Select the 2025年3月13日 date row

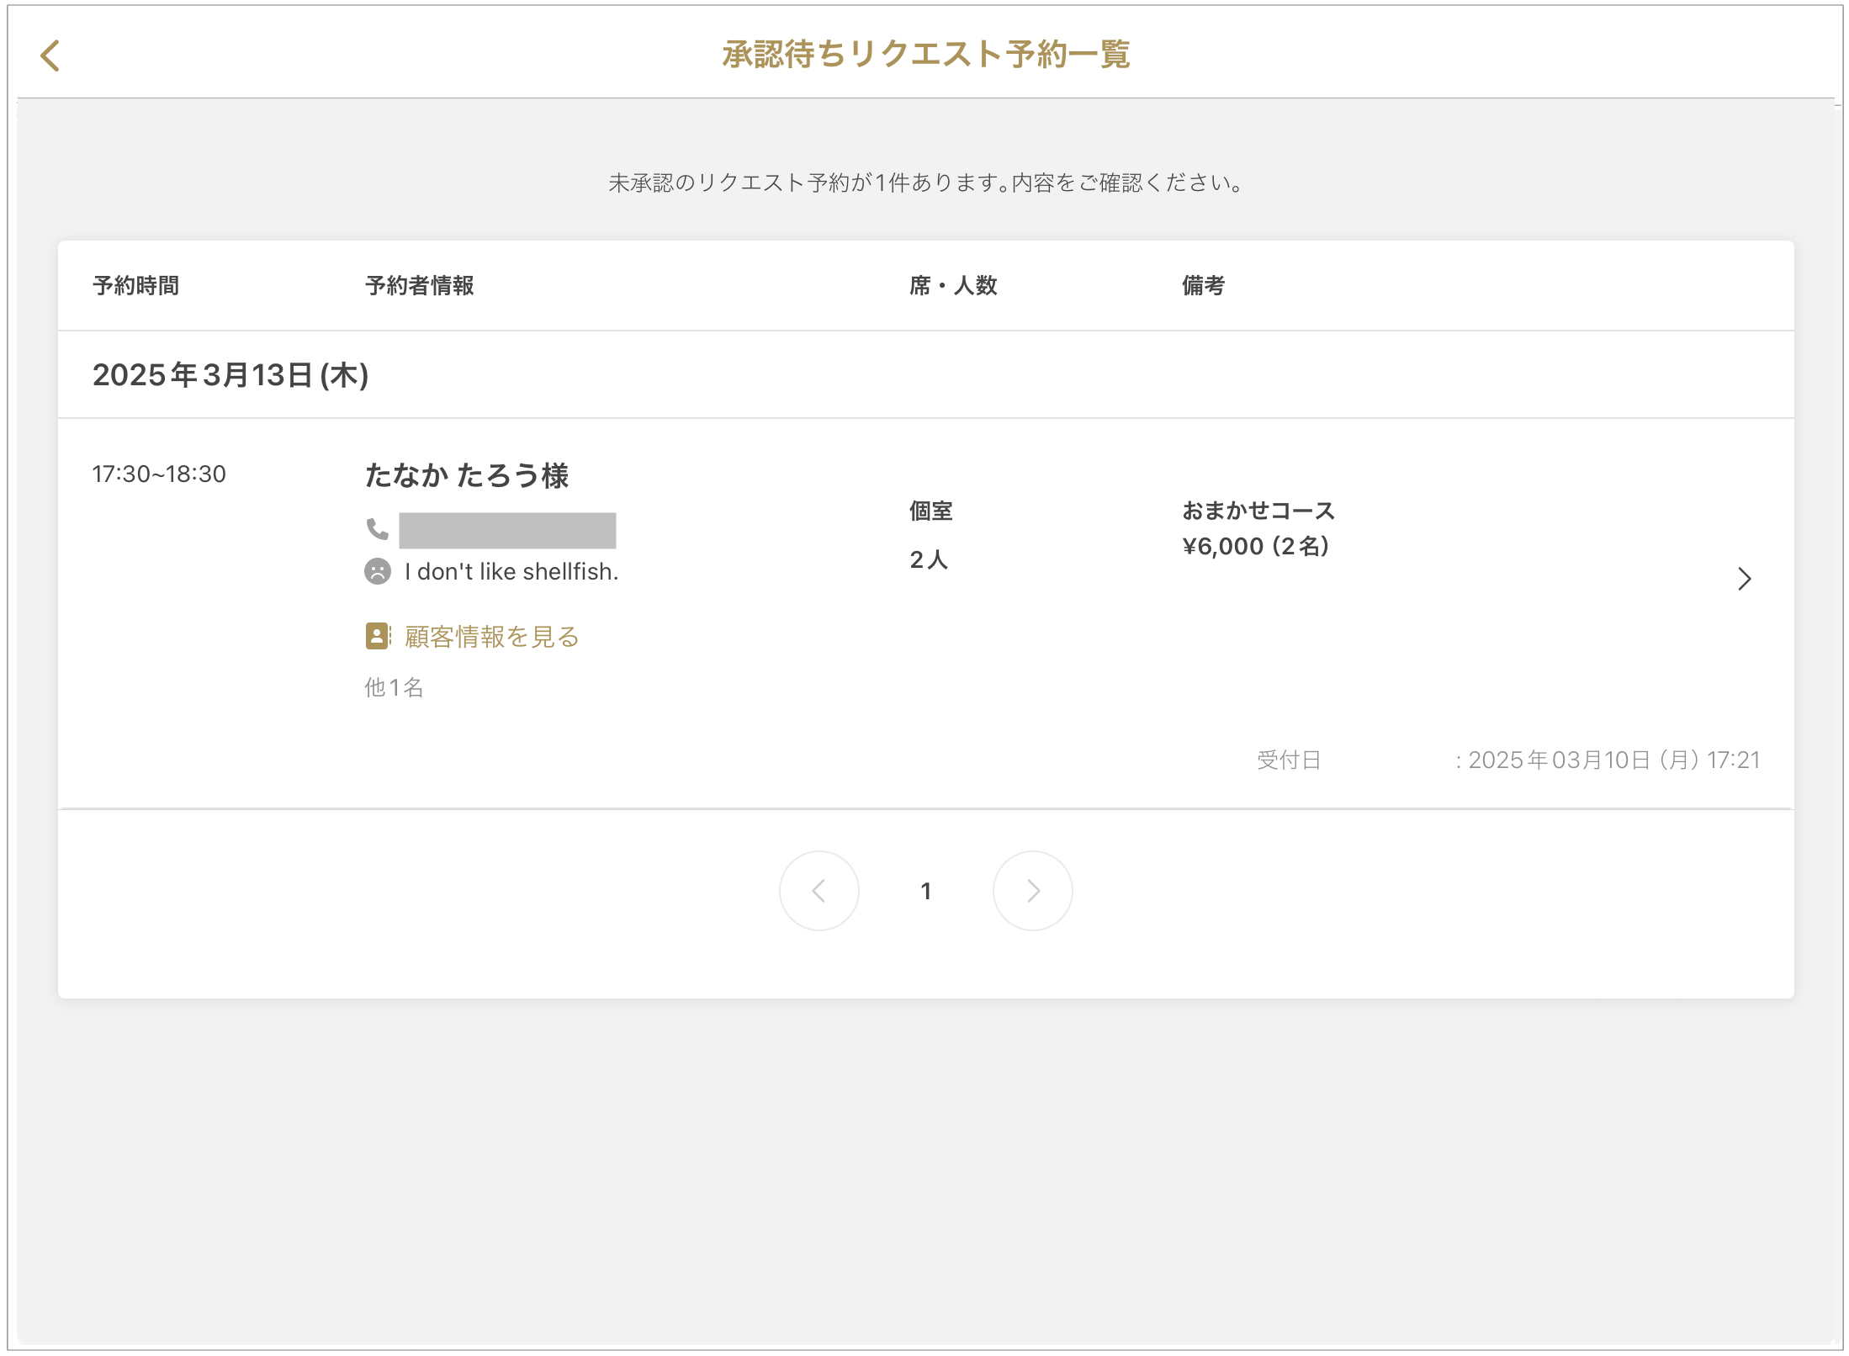pyautogui.click(x=230, y=375)
